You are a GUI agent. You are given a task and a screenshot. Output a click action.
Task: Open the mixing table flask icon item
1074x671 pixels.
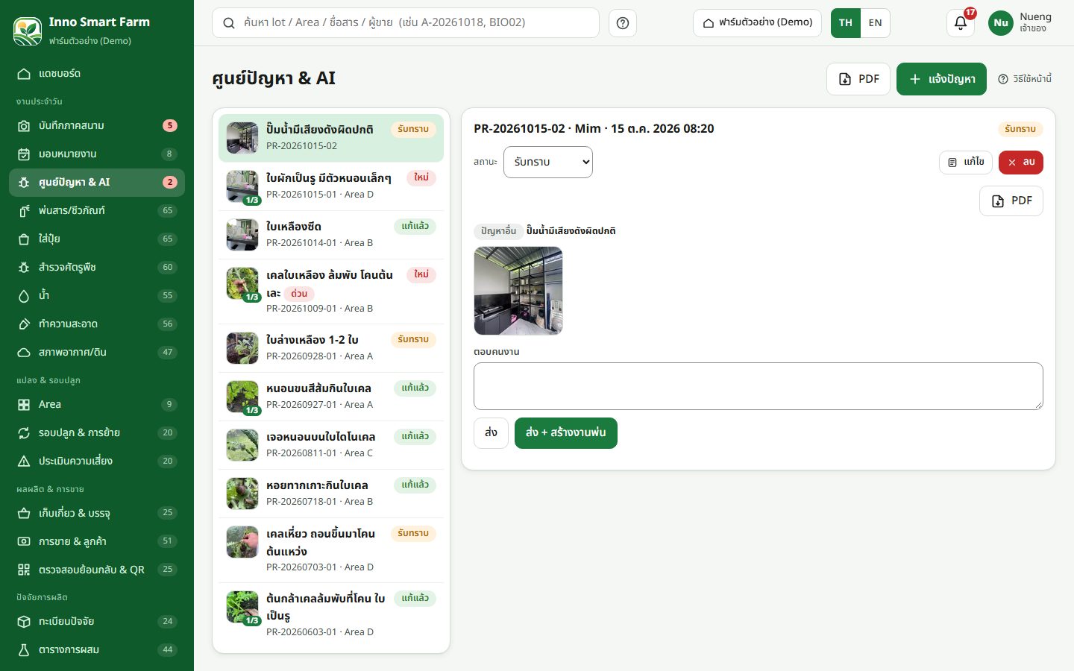(x=24, y=650)
